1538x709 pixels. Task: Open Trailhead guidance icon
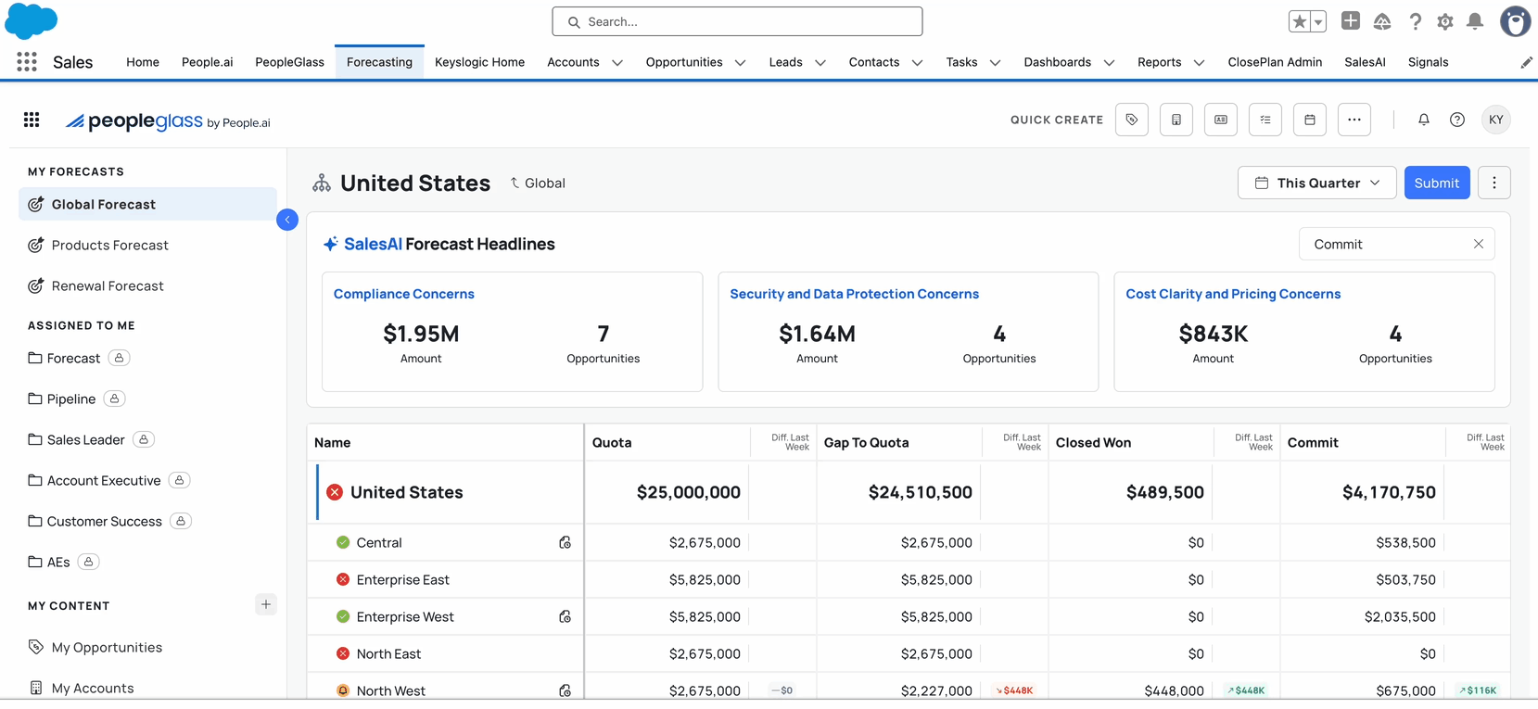pos(1382,21)
